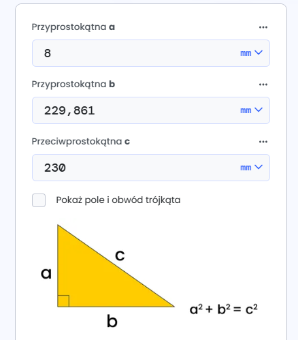Select the mm unit label beside value 230
Image resolution: width=298 pixels, height=340 pixels.
point(246,168)
